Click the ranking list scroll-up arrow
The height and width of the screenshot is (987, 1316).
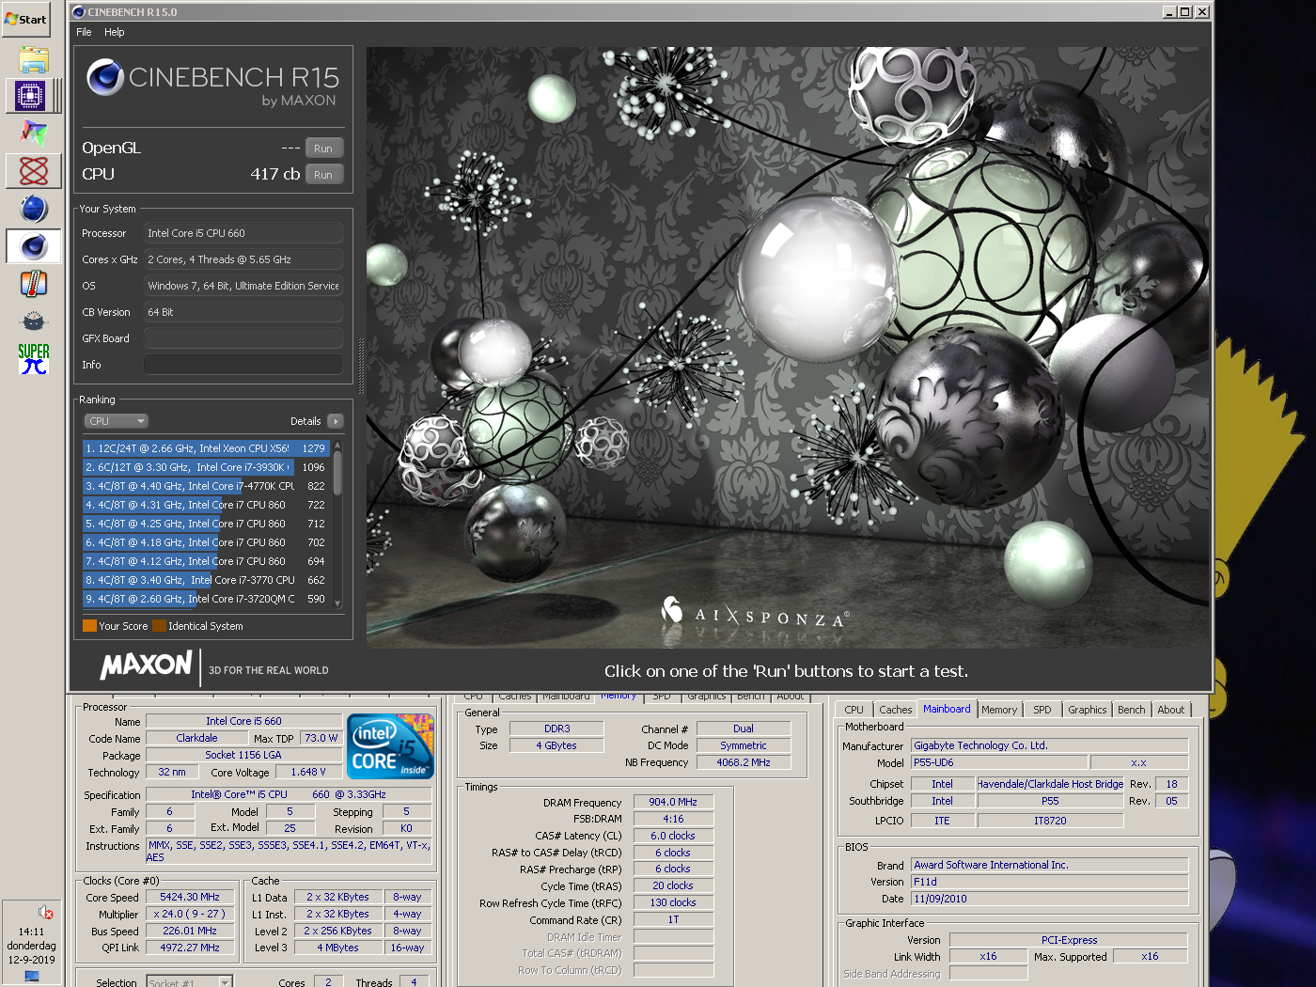pos(337,446)
